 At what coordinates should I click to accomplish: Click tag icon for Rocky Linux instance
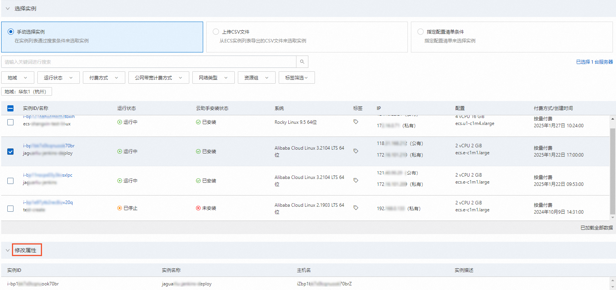(x=356, y=122)
